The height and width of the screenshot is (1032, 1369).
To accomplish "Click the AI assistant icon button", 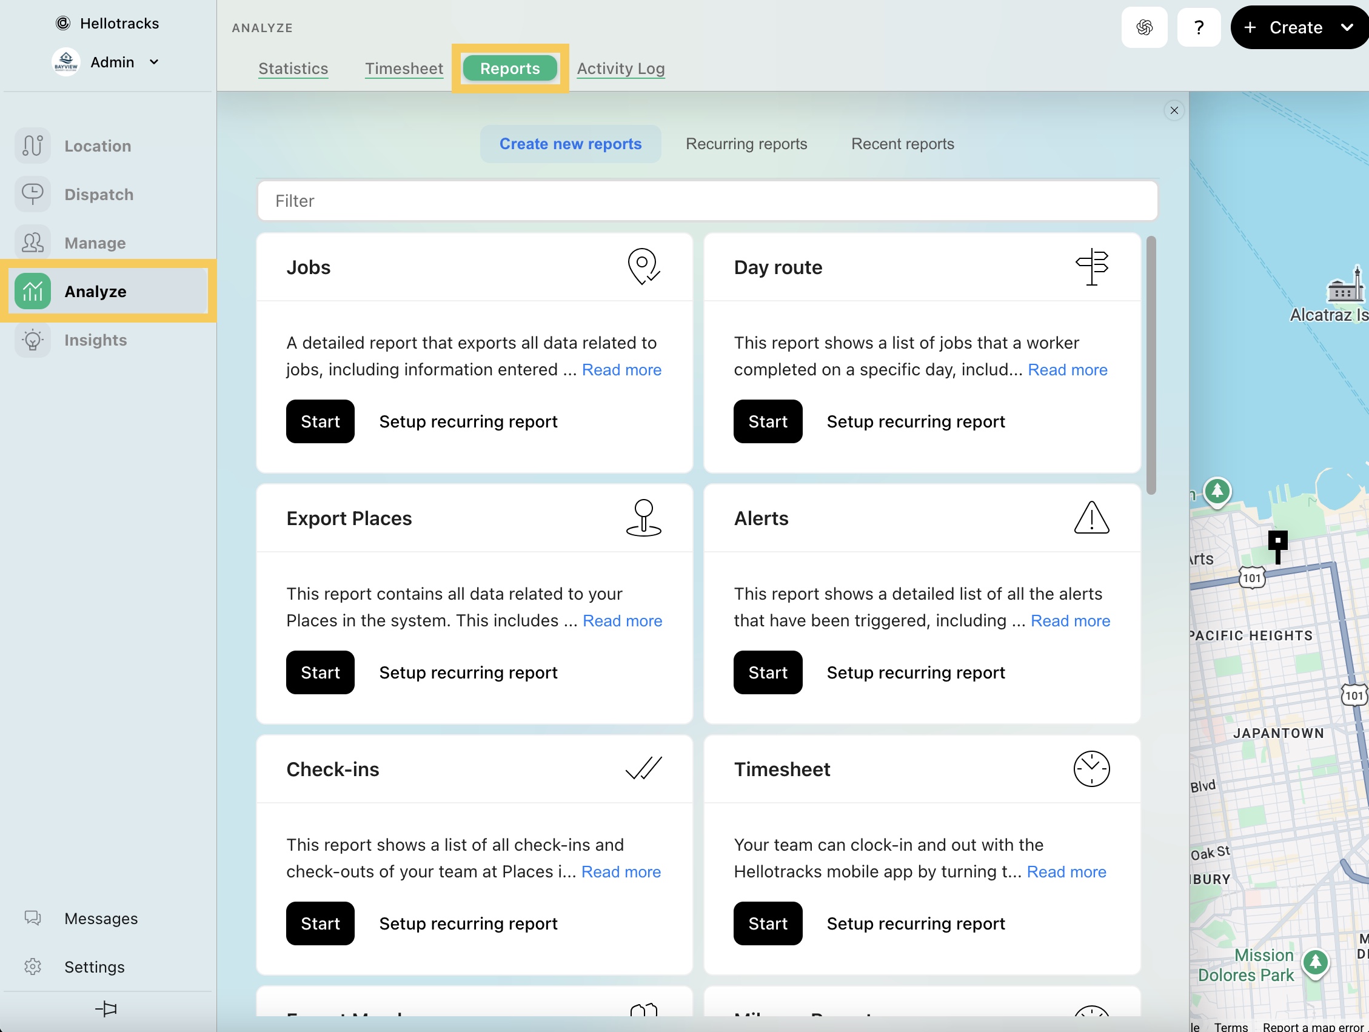I will [1143, 27].
